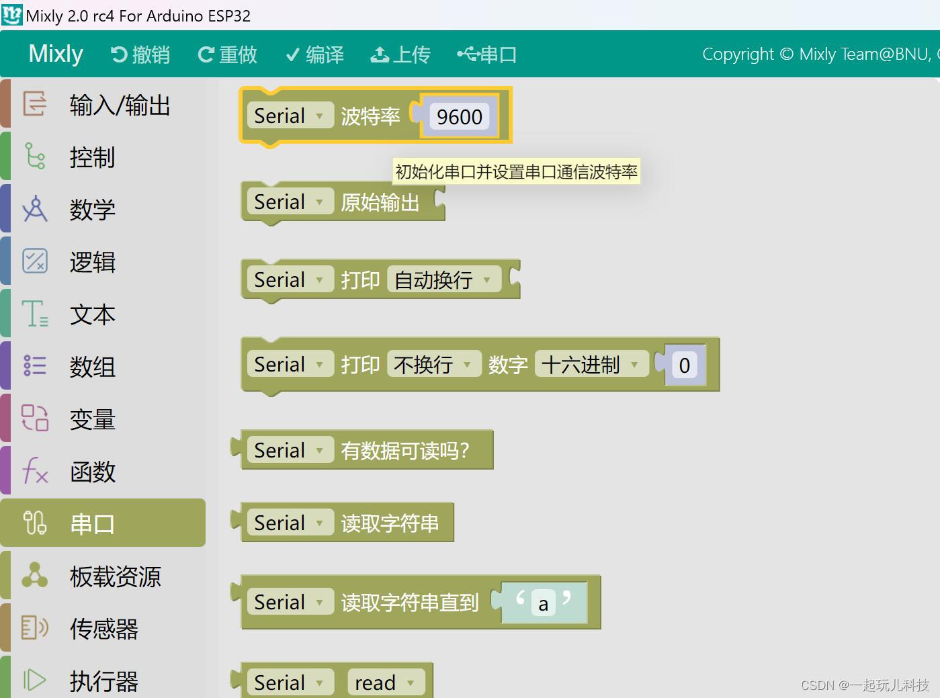This screenshot has width=940, height=698.
Task: Open the 串口 serial monitor from toolbar
Action: click(487, 54)
